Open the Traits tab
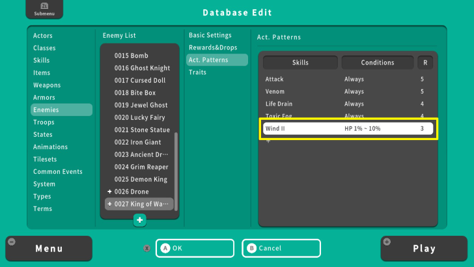Image resolution: width=474 pixels, height=267 pixels. coord(197,72)
